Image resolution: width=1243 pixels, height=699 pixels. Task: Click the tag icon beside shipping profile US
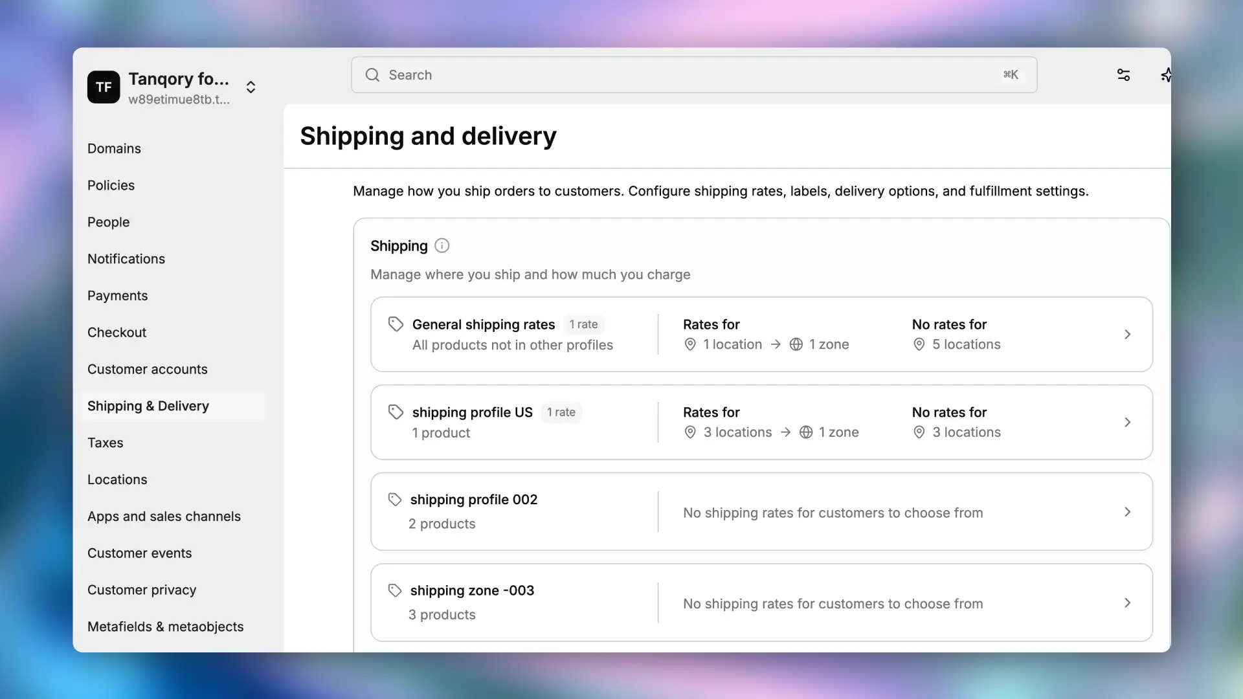(396, 412)
